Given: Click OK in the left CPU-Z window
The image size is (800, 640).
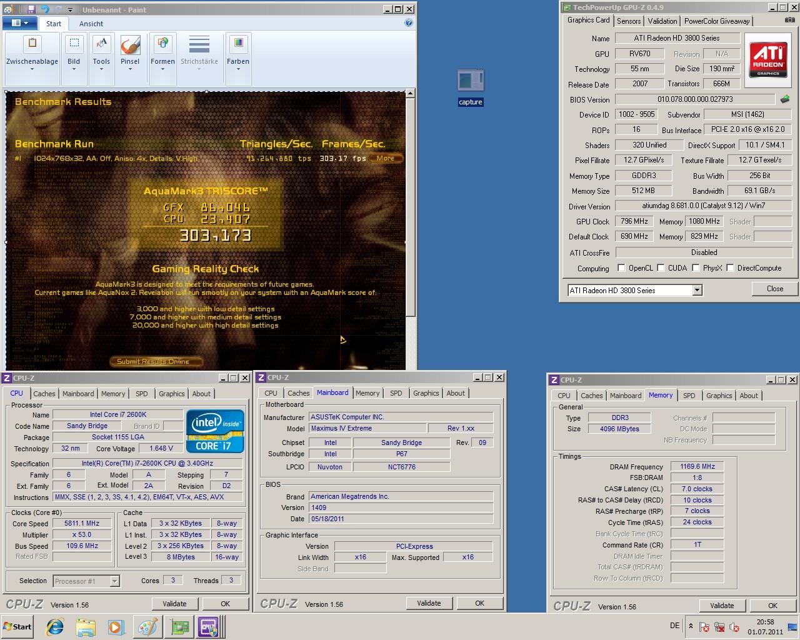Looking at the screenshot, I should click(226, 604).
